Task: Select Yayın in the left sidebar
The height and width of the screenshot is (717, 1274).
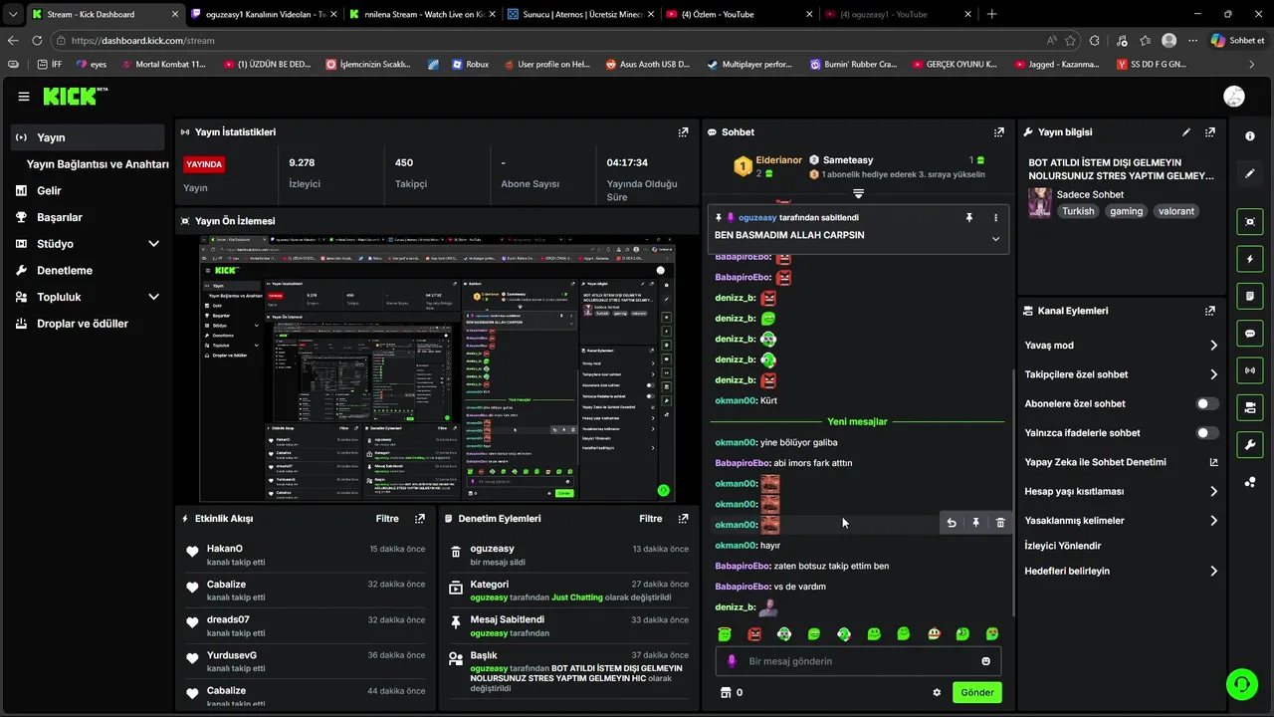Action: click(88, 137)
